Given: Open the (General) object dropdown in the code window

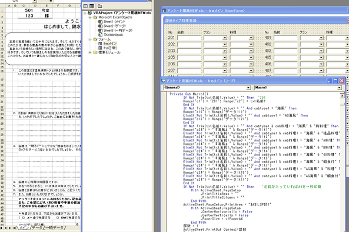Looking at the screenshot, I should tap(248, 88).
